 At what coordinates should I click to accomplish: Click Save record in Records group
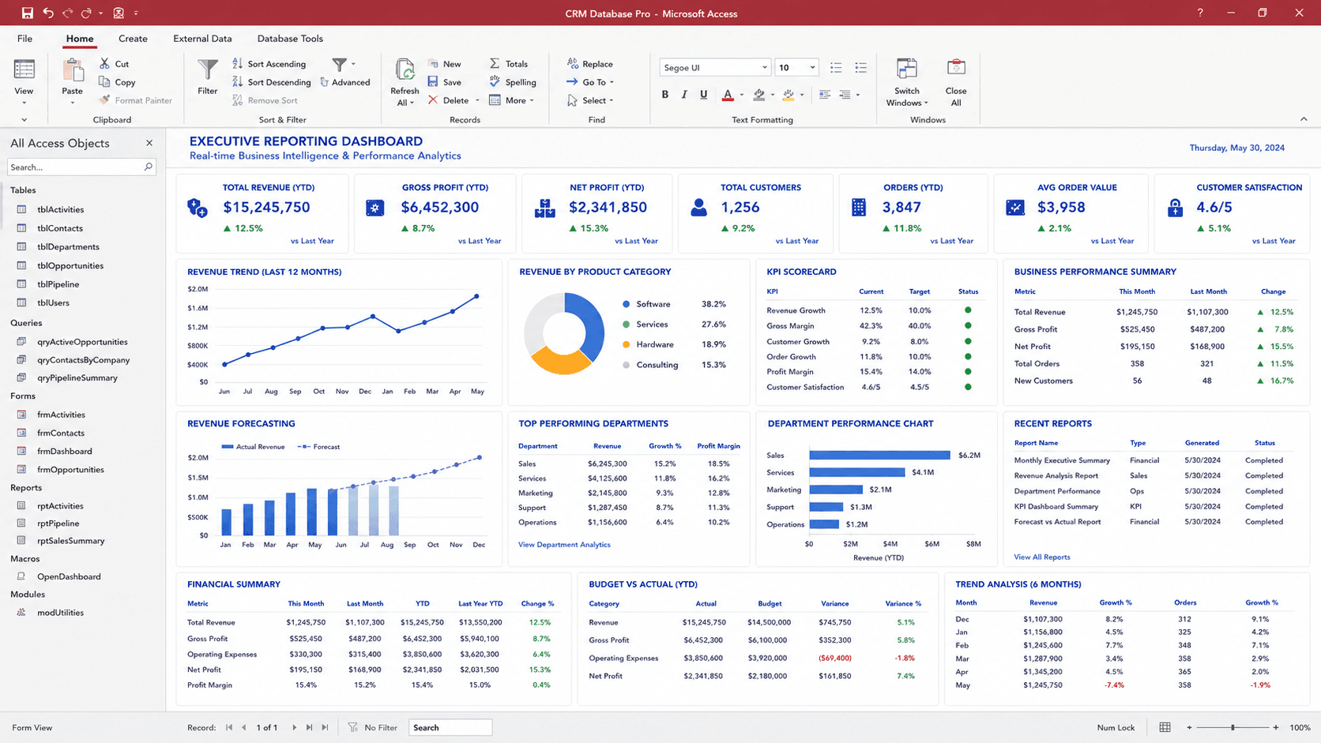coord(445,82)
